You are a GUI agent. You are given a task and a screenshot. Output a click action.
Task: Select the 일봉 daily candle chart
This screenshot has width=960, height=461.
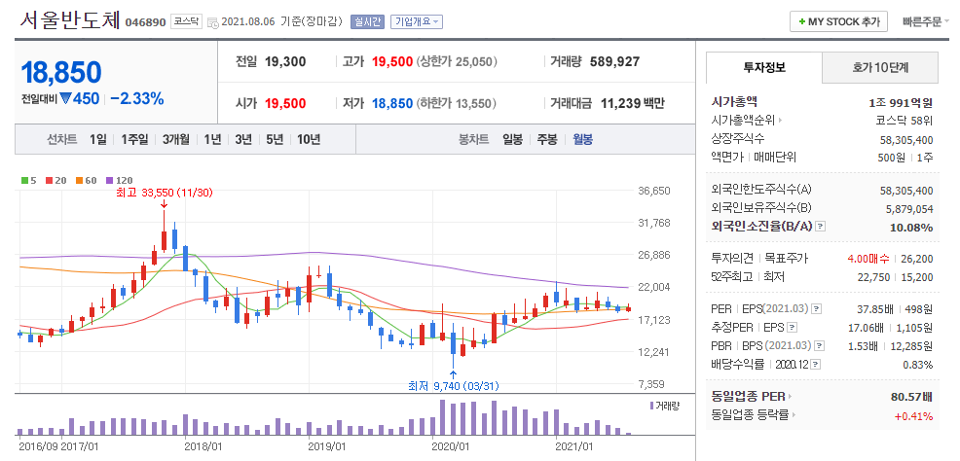[512, 139]
